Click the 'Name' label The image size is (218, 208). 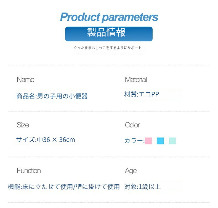coord(25,80)
